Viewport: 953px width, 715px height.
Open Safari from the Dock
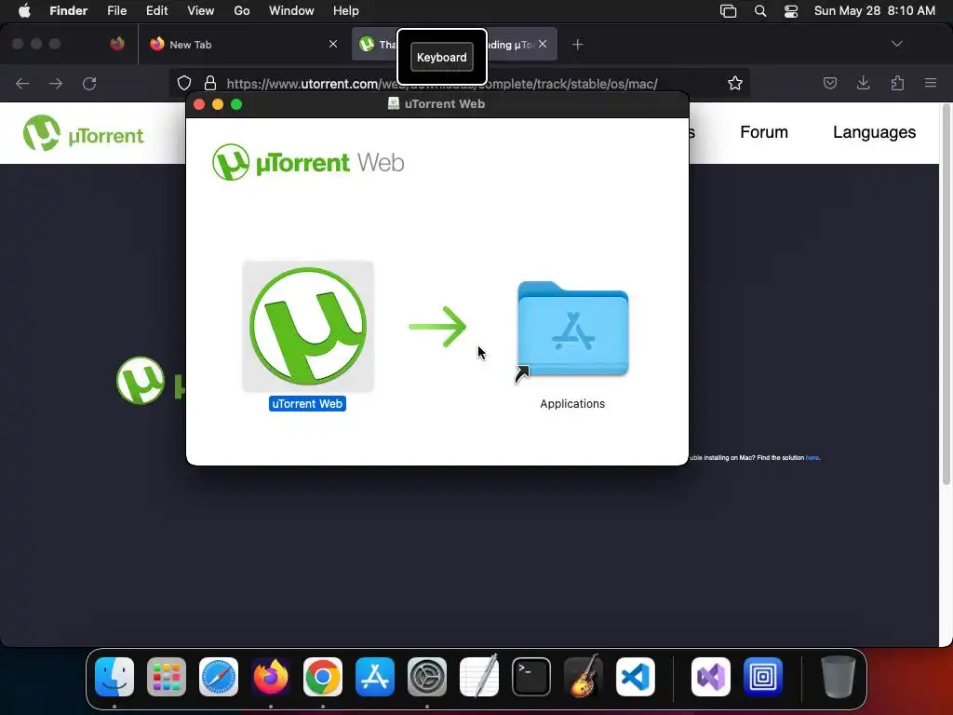pyautogui.click(x=219, y=677)
